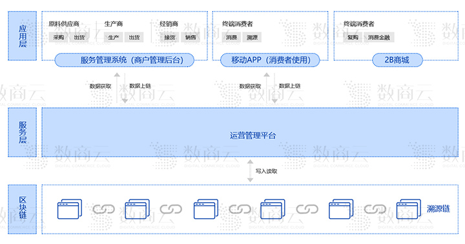Open 移动APP（消费者使用）pill
The image size is (465, 244).
pyautogui.click(x=270, y=60)
